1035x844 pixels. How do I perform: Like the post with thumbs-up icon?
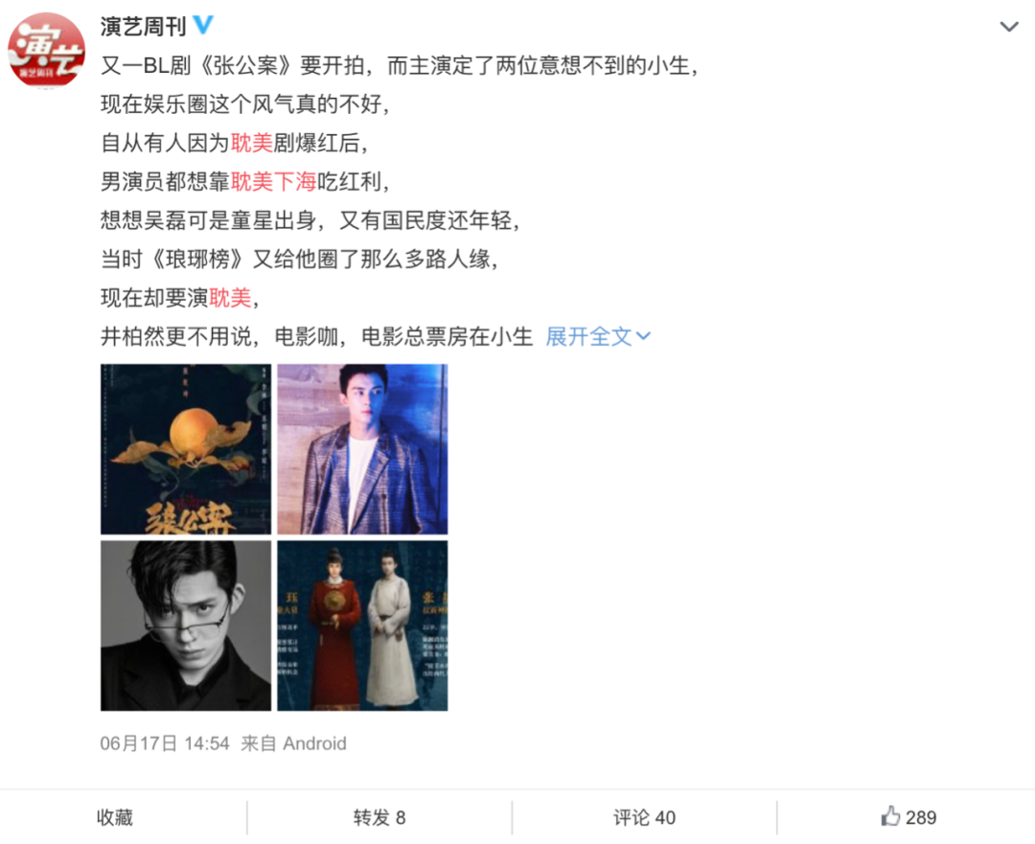click(x=890, y=816)
